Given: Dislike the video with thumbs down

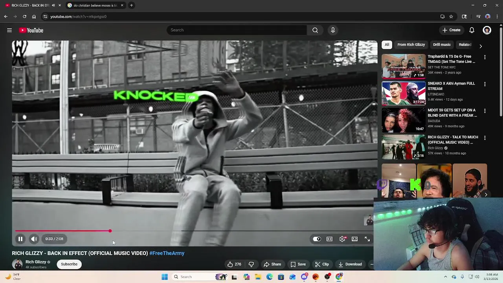Looking at the screenshot, I should (251, 265).
